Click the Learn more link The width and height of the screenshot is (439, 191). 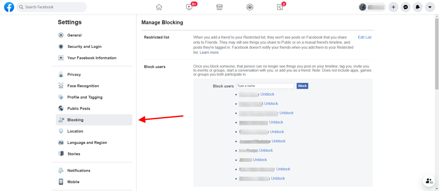[209, 52]
